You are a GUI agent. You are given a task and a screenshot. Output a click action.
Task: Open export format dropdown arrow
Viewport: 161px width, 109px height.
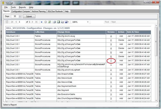click(68, 22)
